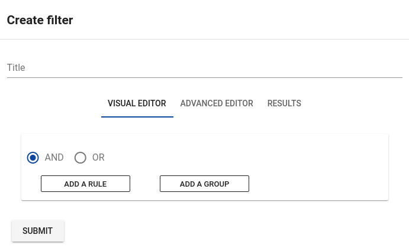Screen dimensions: 409x251
Task: Focus the Title input field
Action: (x=205, y=68)
